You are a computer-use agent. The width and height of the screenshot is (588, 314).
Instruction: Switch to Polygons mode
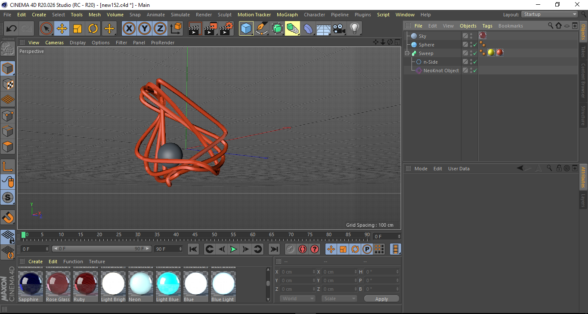pos(8,146)
